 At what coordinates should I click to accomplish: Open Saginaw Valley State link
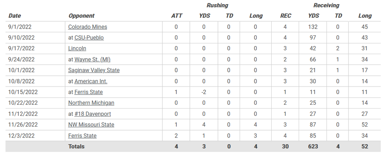click(x=94, y=70)
